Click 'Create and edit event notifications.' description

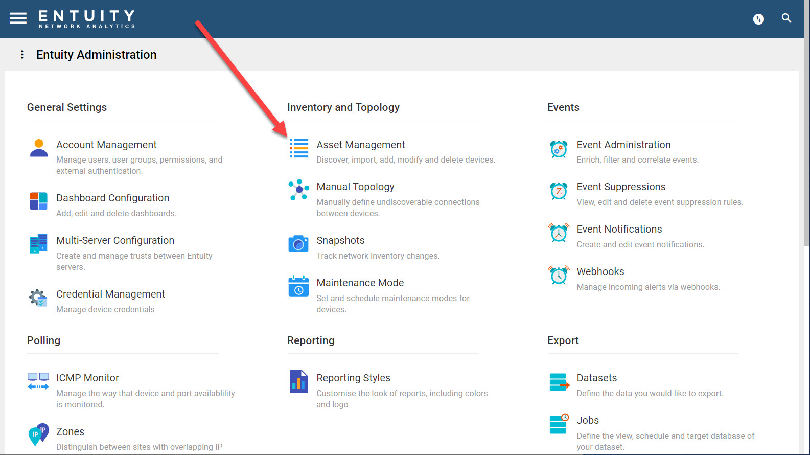[x=640, y=244]
